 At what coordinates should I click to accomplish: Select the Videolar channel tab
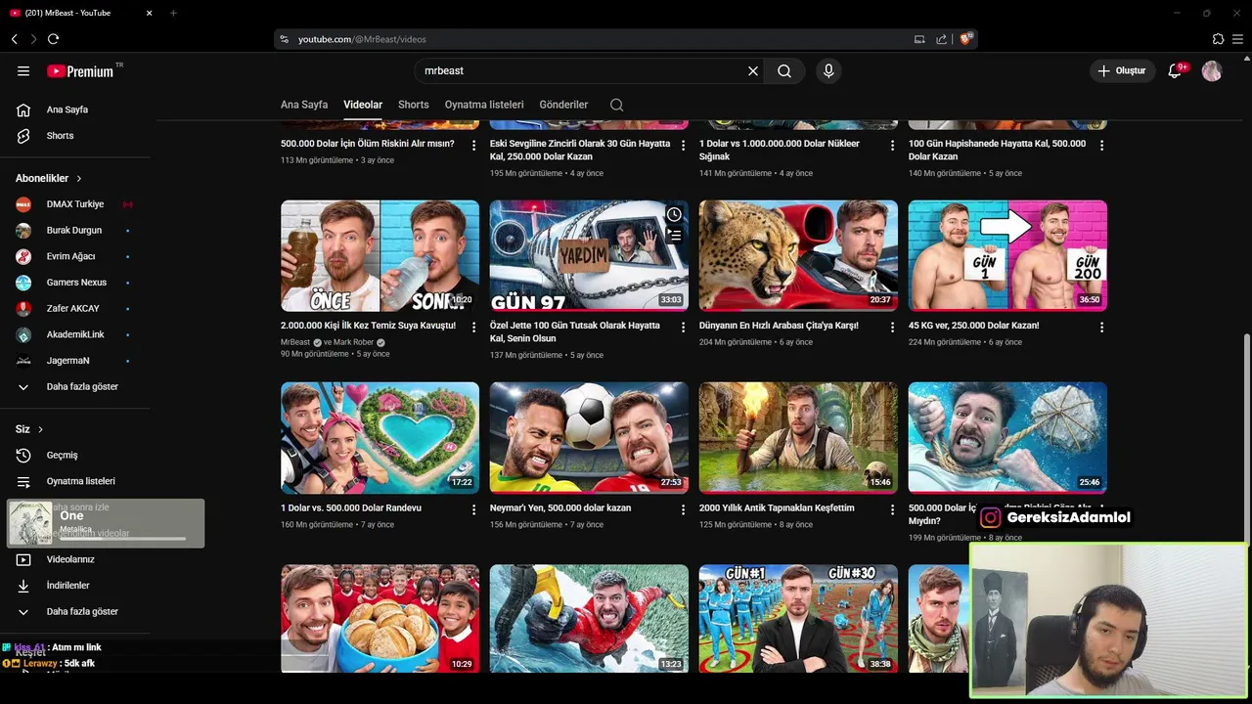(x=363, y=105)
